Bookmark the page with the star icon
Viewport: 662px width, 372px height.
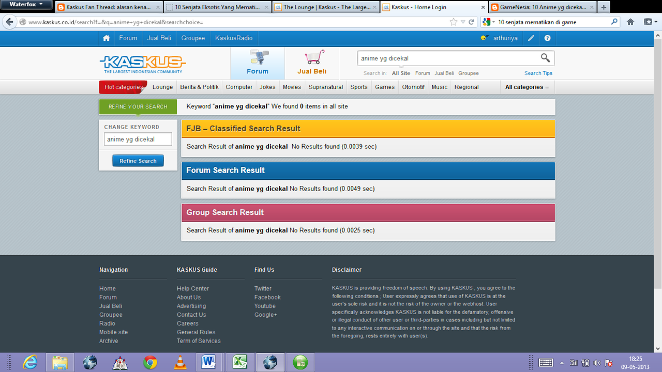pyautogui.click(x=454, y=22)
